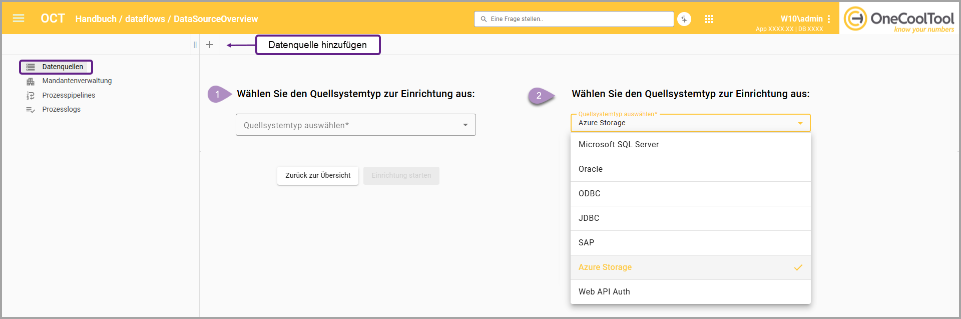961x319 pixels.
Task: Choose ODBC source system type
Action: pos(690,194)
